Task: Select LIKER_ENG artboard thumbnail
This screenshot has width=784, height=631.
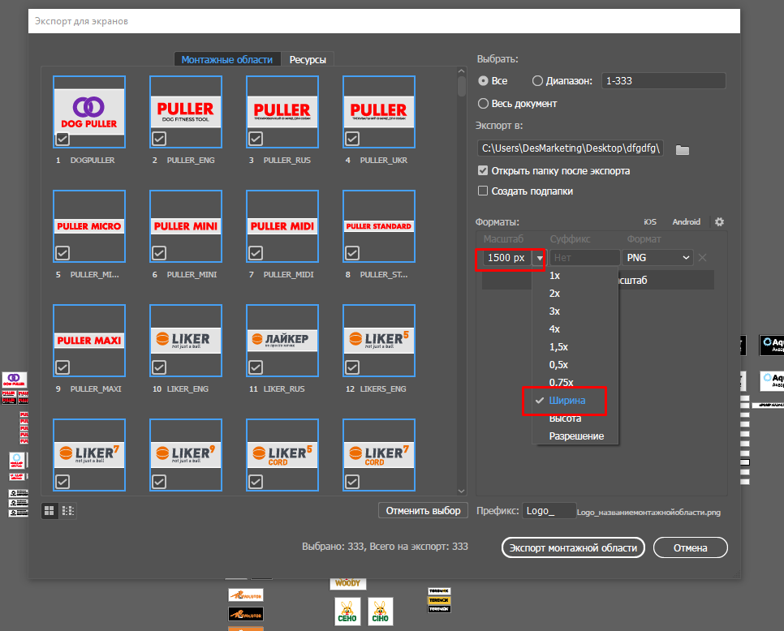Action: (x=186, y=340)
